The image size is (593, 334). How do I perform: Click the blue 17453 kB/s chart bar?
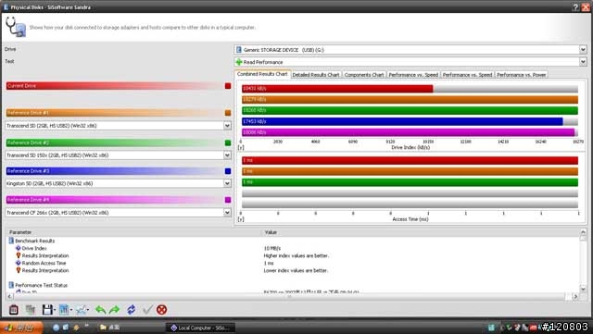click(x=402, y=121)
